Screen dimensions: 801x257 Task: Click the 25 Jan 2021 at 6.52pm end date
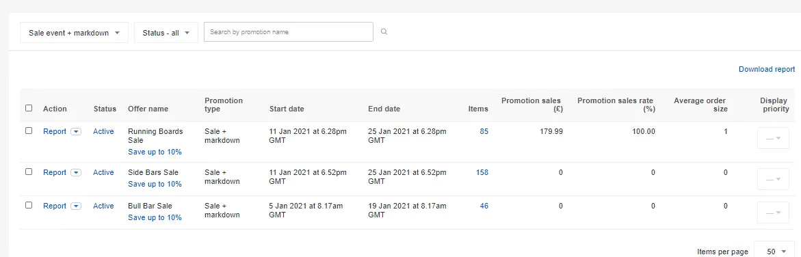[x=407, y=177]
